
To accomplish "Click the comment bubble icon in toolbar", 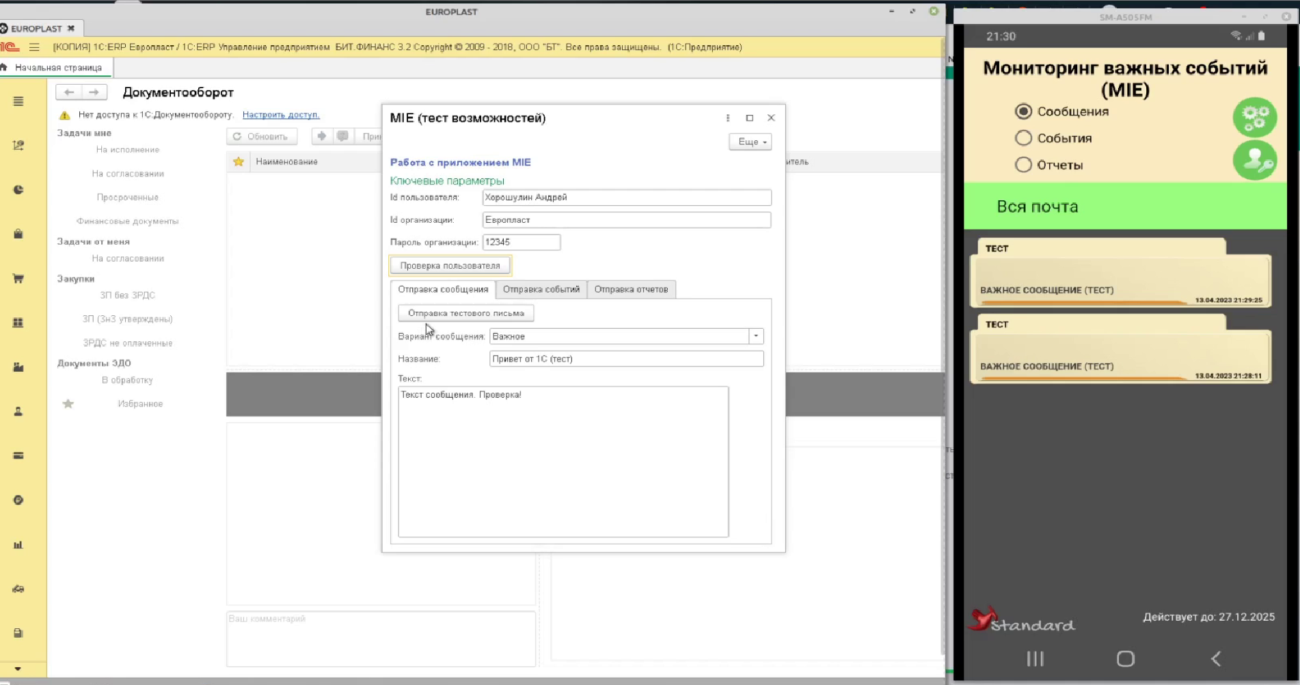I will (x=342, y=136).
